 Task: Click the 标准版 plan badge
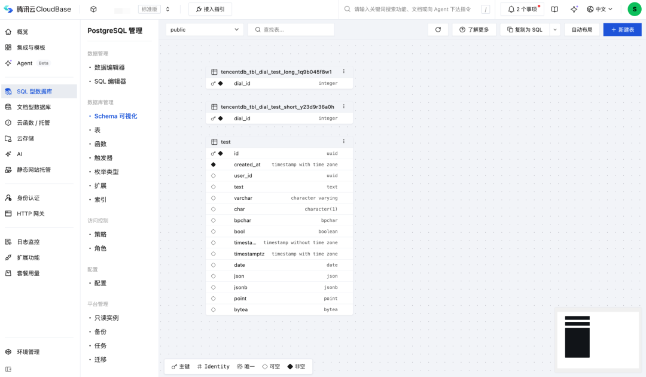pyautogui.click(x=149, y=9)
